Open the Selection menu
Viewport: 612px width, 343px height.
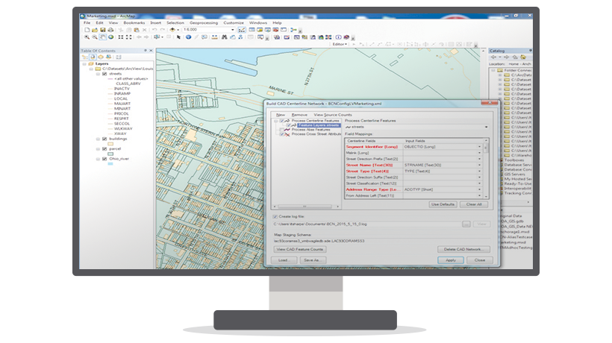click(175, 22)
